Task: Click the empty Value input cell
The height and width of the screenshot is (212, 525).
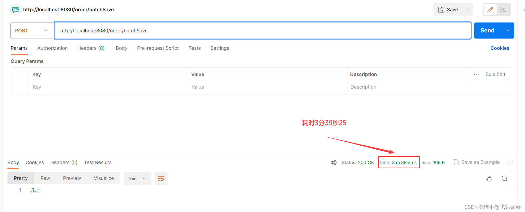Action: click(x=267, y=87)
